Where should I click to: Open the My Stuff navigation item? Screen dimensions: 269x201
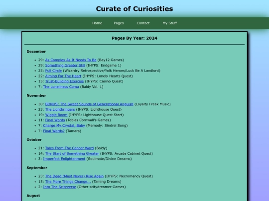[169, 23]
